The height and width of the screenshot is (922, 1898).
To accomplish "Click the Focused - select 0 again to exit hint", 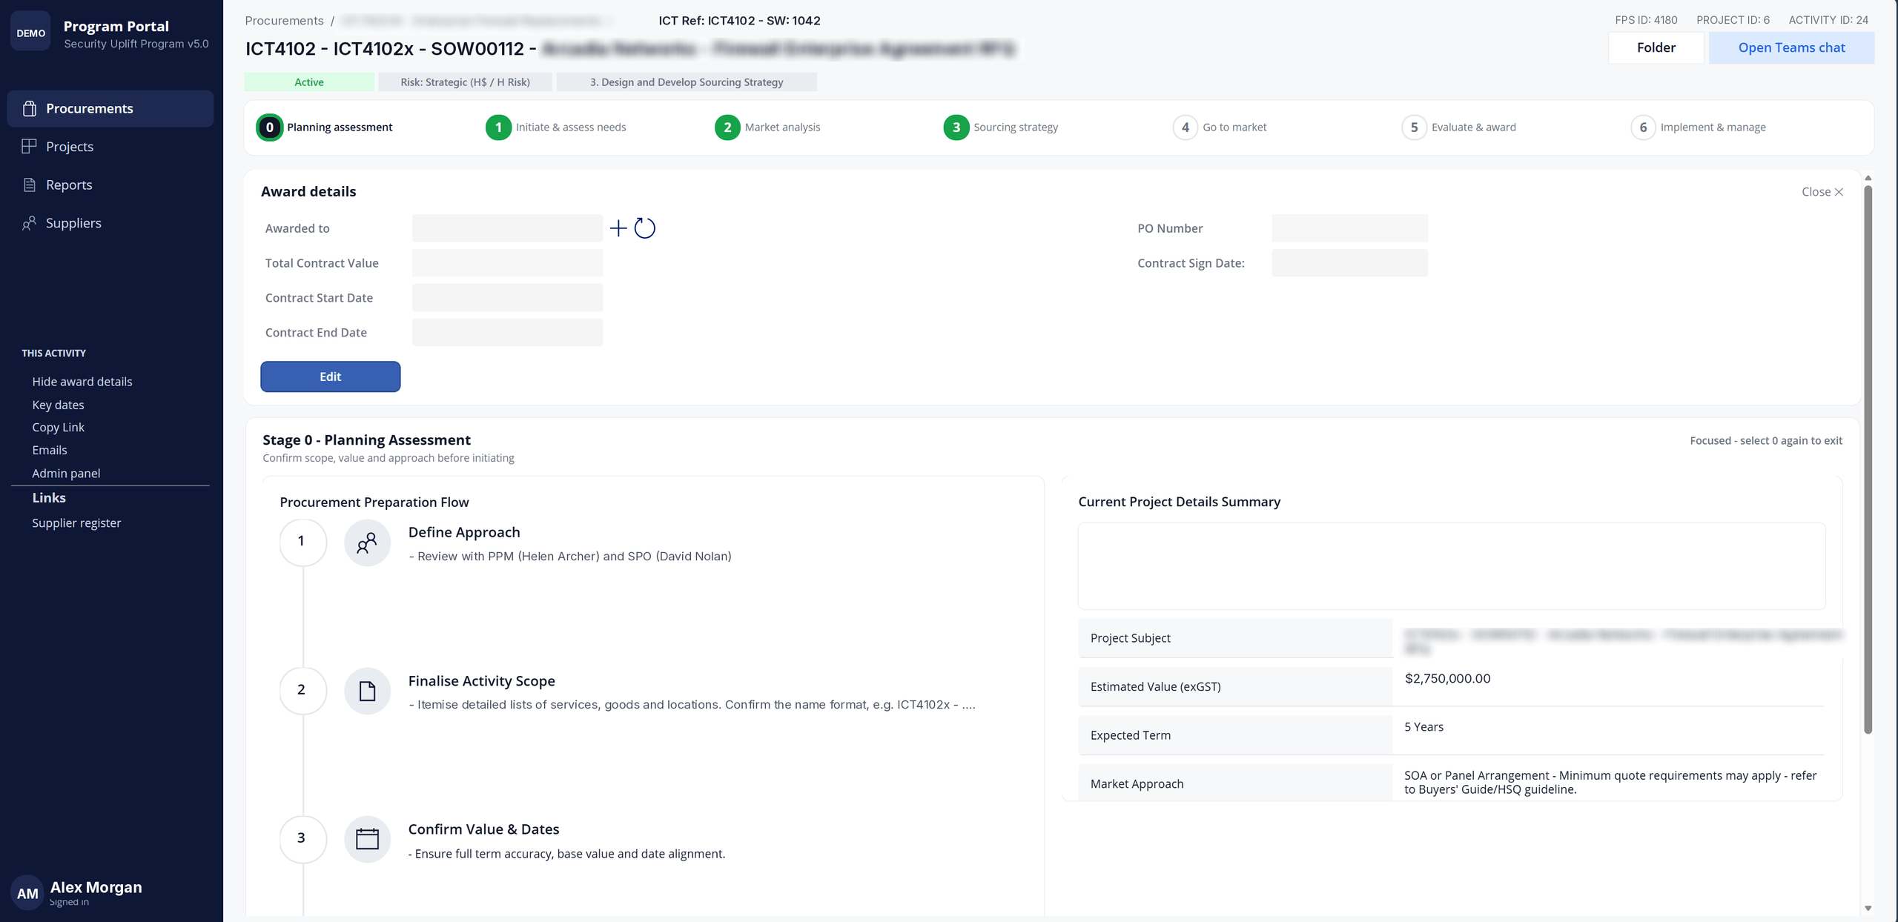I will point(1766,441).
